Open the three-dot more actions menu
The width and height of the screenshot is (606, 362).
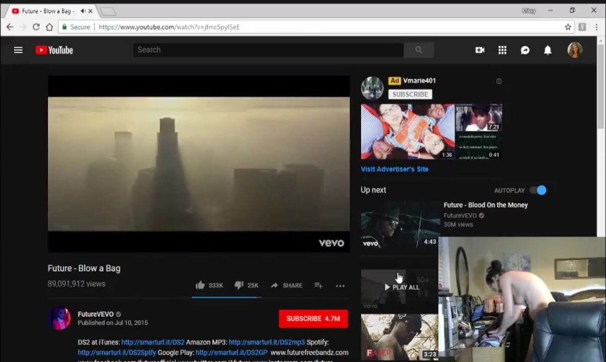tap(340, 286)
